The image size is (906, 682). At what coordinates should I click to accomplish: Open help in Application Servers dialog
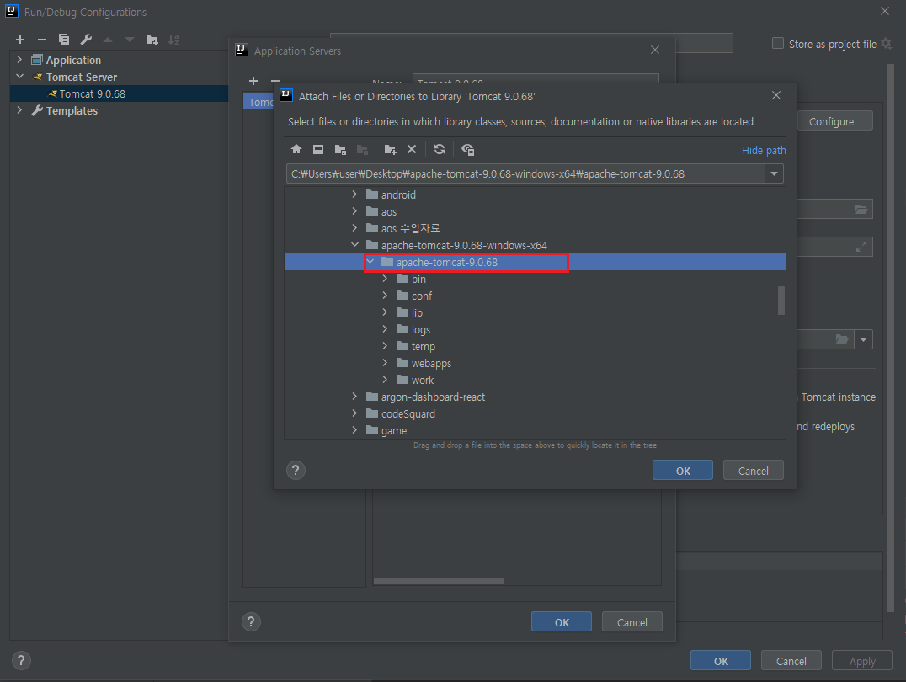(251, 621)
